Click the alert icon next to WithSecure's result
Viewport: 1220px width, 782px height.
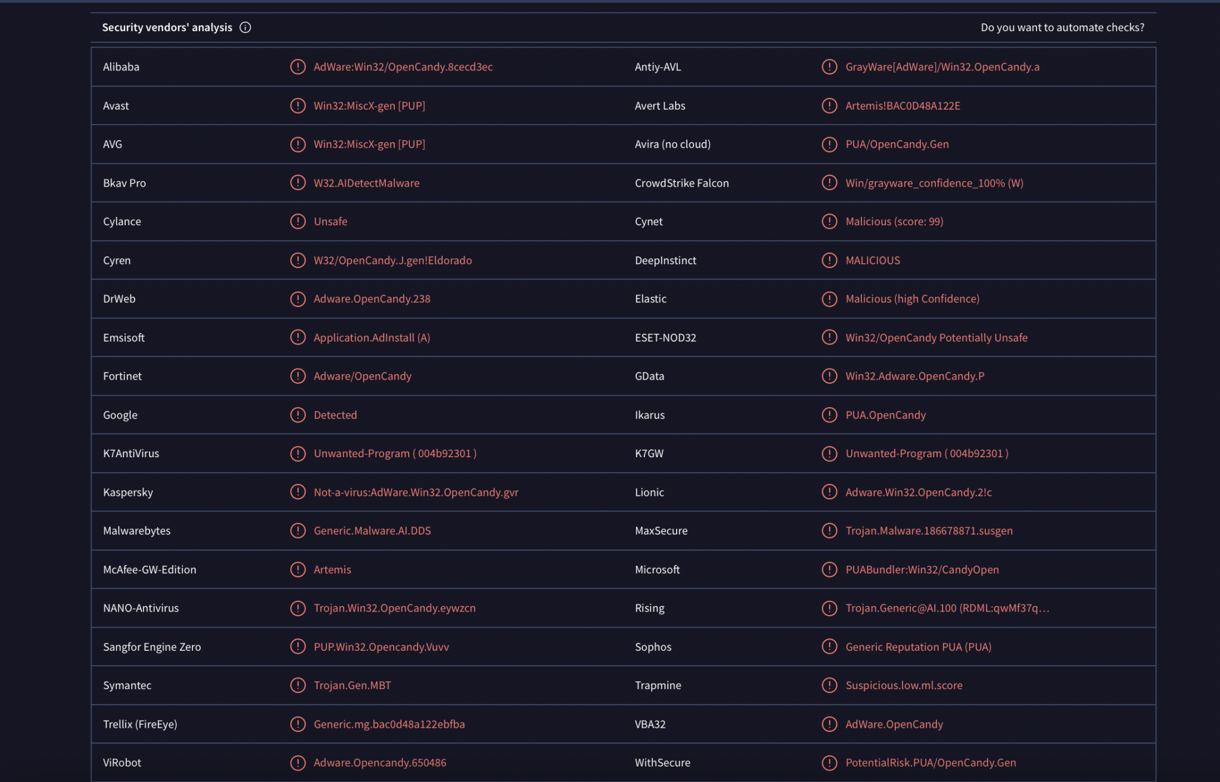pyautogui.click(x=829, y=762)
